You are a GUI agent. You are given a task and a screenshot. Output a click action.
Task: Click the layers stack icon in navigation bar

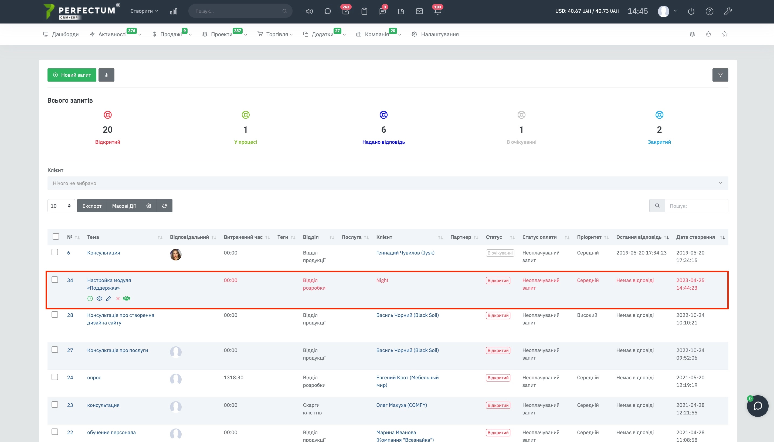pyautogui.click(x=692, y=34)
